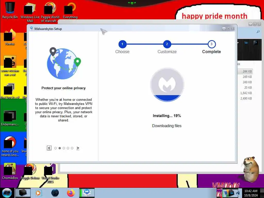Select the 1,842 KB file row in the background window

point(245,93)
